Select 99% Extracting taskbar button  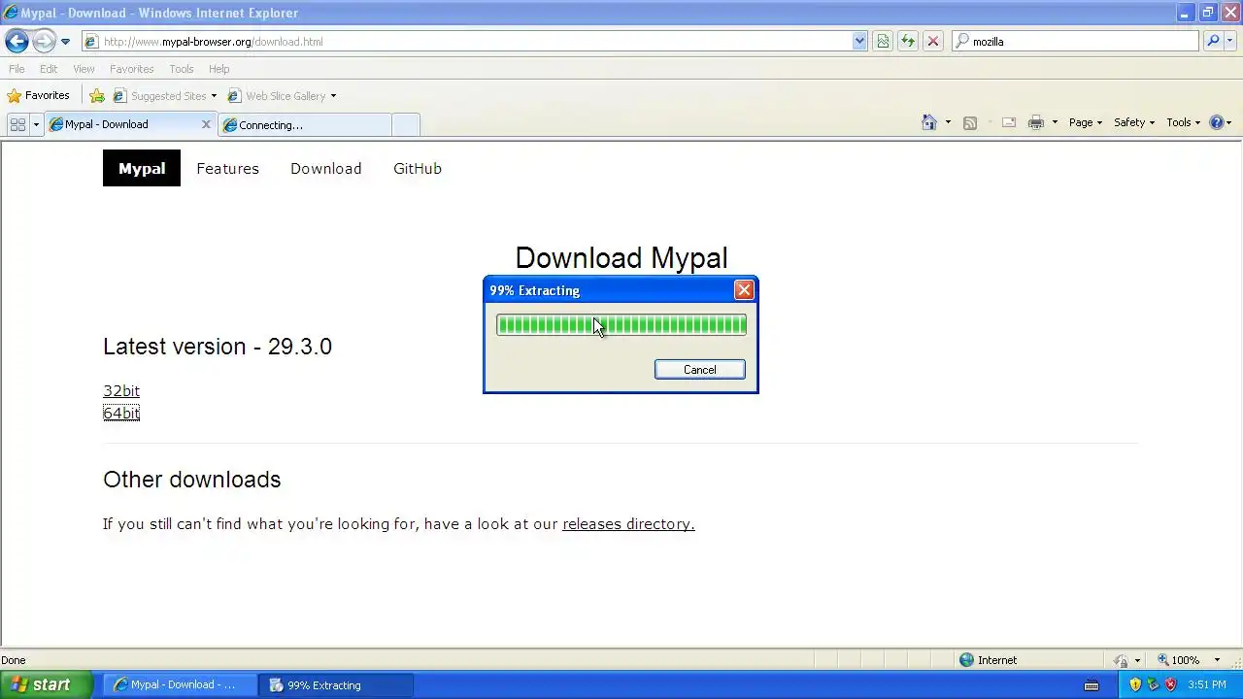coord(337,684)
